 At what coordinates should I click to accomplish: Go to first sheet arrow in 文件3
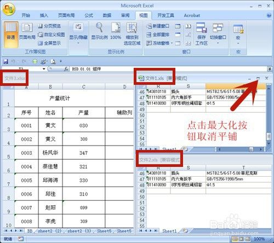pos(6,231)
